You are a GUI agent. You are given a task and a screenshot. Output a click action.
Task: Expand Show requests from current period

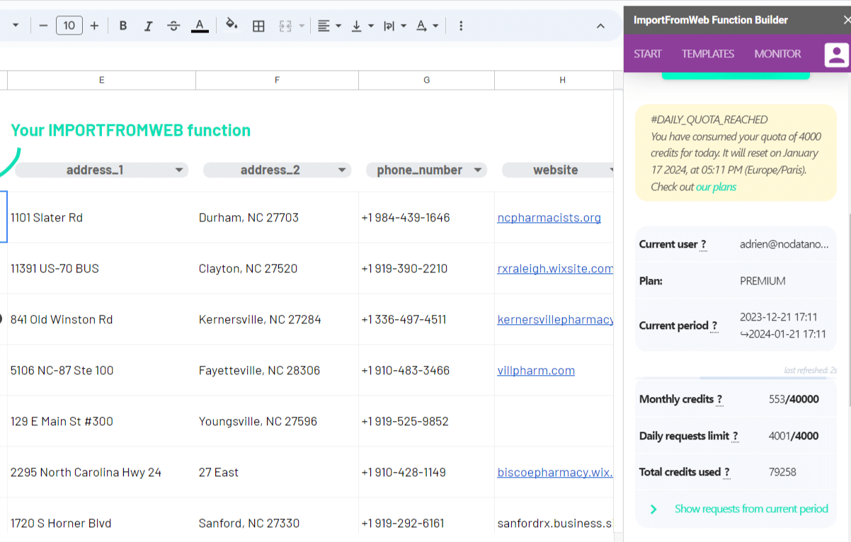pos(750,509)
